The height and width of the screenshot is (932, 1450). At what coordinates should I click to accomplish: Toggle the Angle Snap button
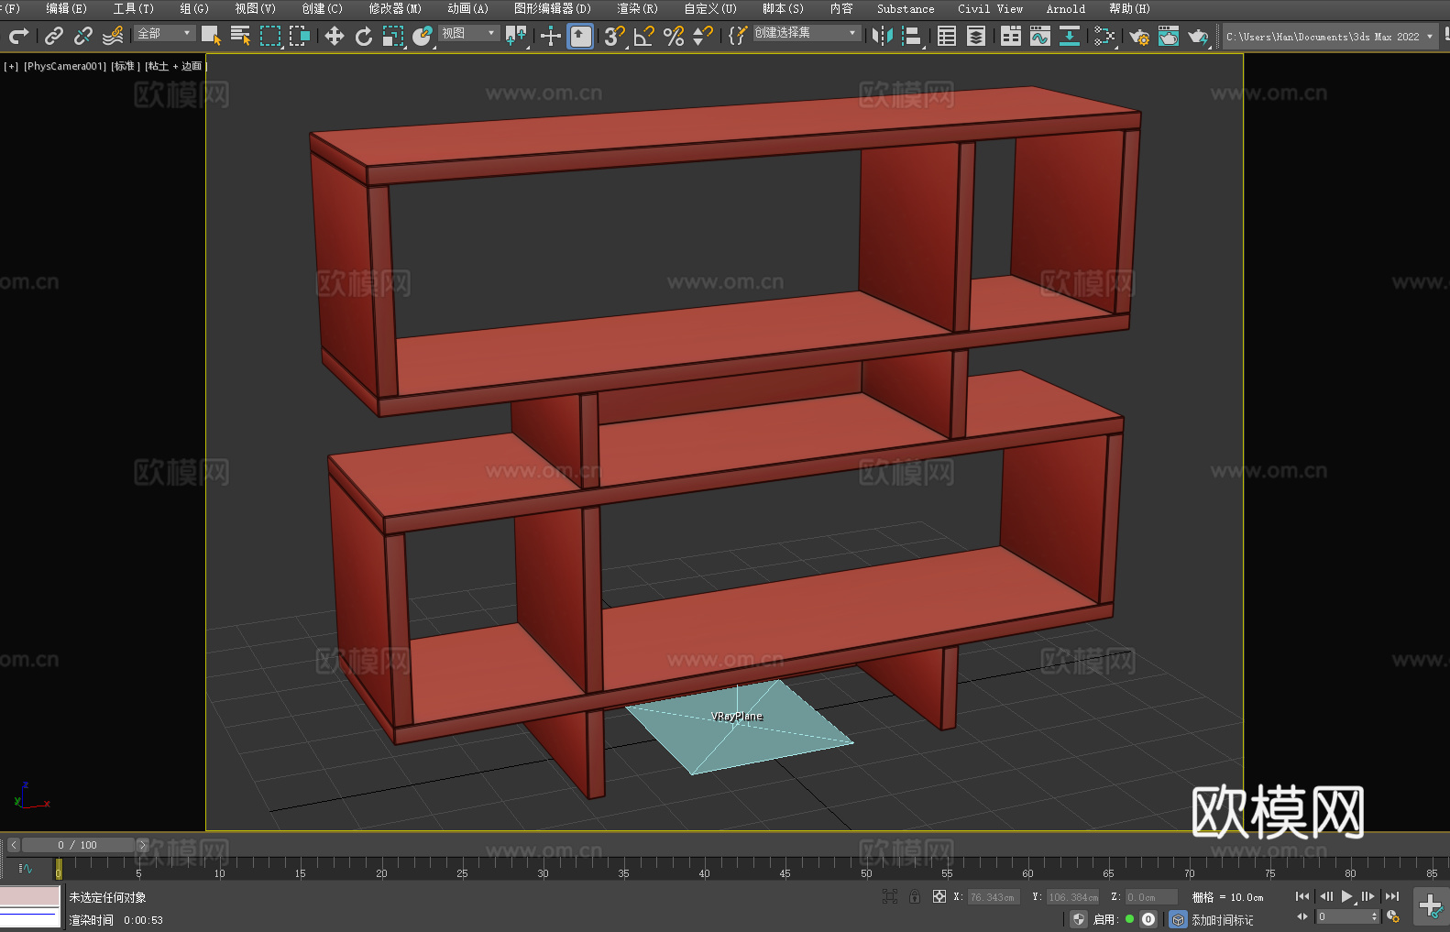[x=643, y=36]
